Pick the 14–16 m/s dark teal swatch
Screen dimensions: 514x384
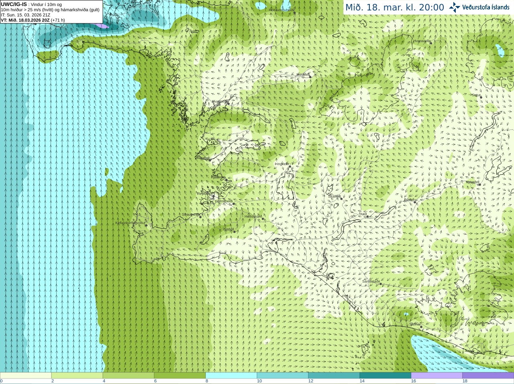(385, 376)
